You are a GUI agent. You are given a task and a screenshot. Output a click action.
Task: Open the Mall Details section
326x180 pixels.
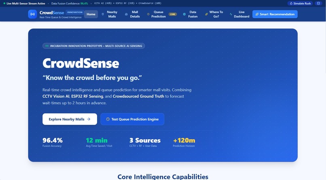(133, 14)
